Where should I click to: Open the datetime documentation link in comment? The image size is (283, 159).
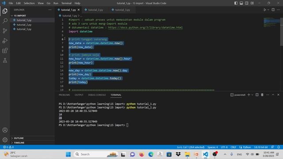145,27
